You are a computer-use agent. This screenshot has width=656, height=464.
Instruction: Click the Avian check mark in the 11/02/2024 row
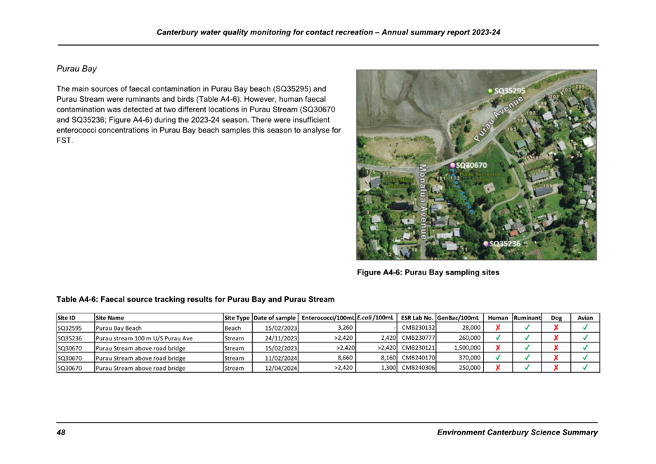(585, 358)
